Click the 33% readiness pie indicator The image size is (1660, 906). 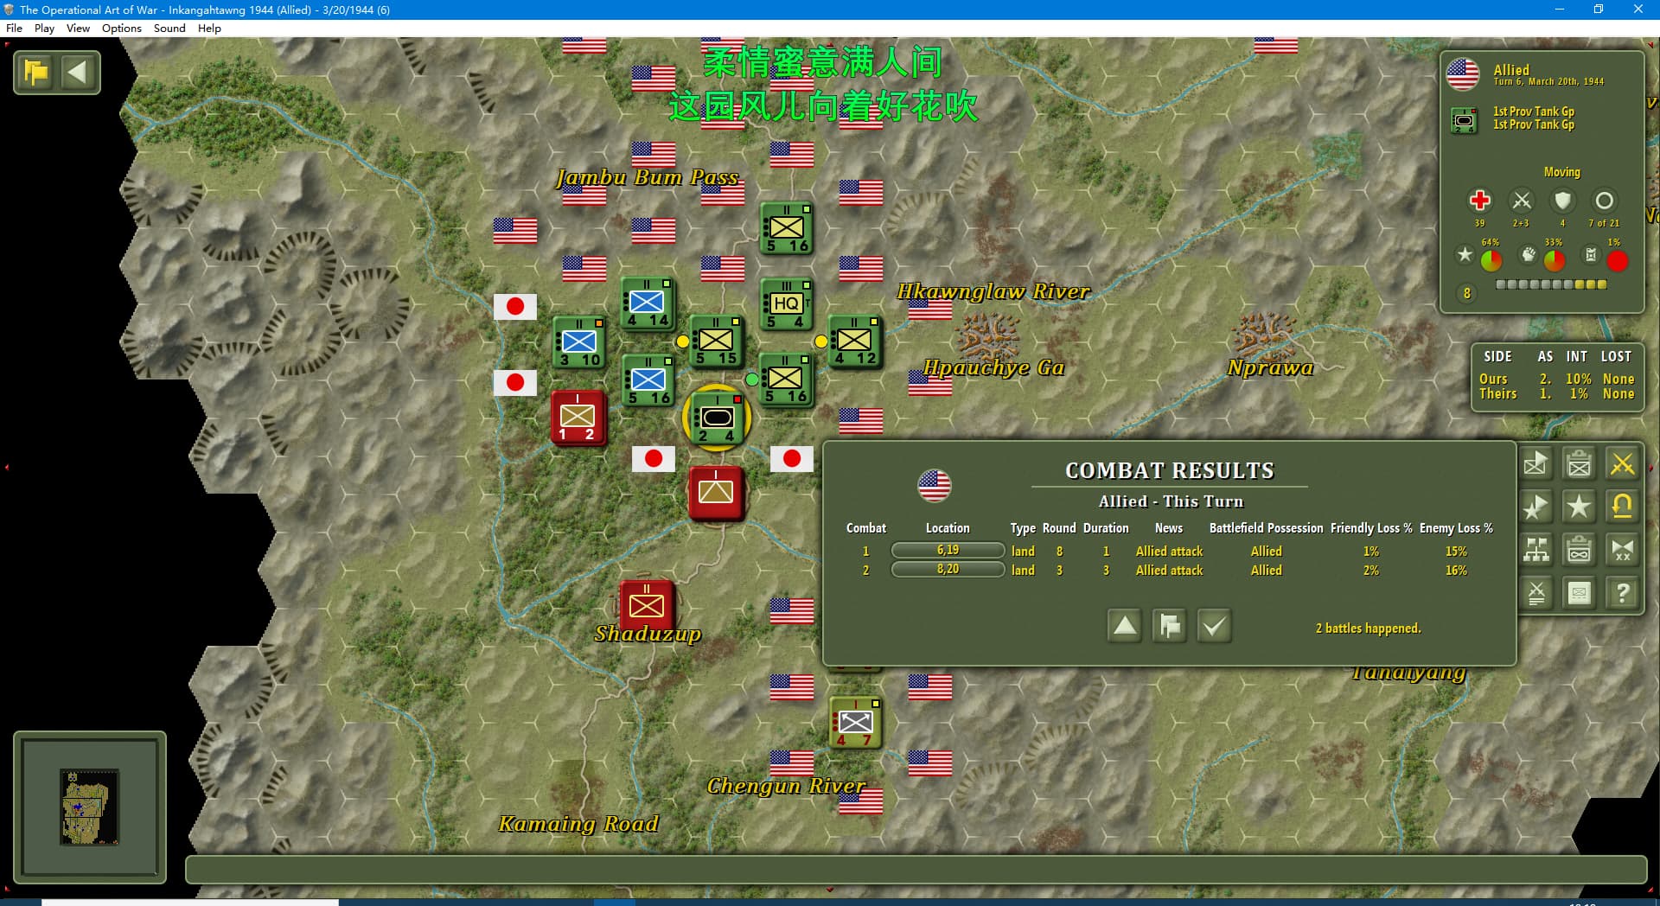tap(1555, 260)
